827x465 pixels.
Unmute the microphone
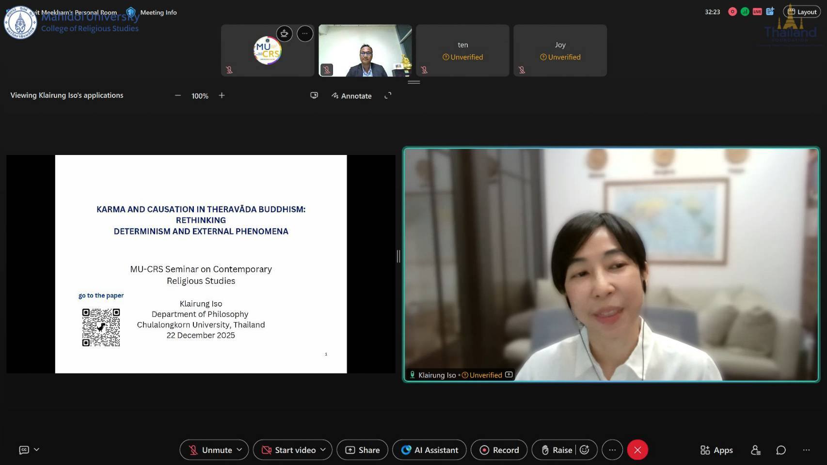(x=210, y=450)
